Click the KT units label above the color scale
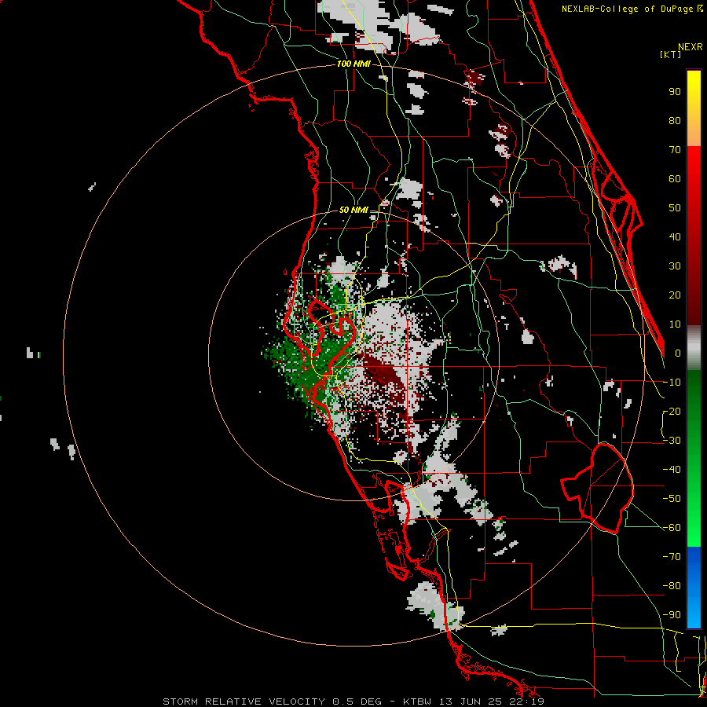This screenshot has width=707, height=707. click(x=671, y=54)
